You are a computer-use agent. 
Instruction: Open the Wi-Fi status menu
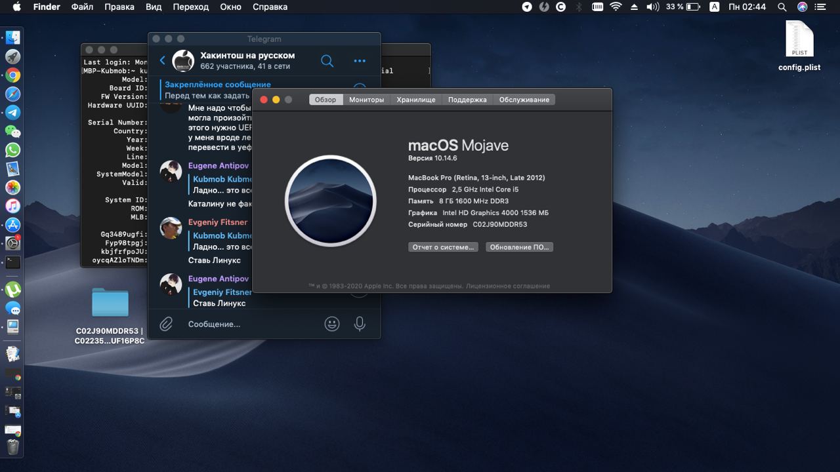pos(616,7)
